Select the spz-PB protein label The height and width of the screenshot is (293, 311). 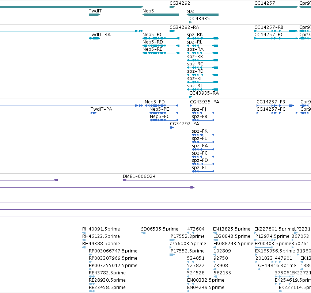pyautogui.click(x=199, y=117)
